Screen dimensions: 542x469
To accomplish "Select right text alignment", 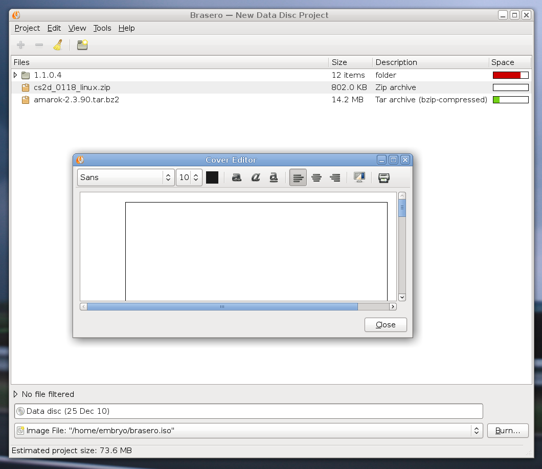I will click(335, 178).
